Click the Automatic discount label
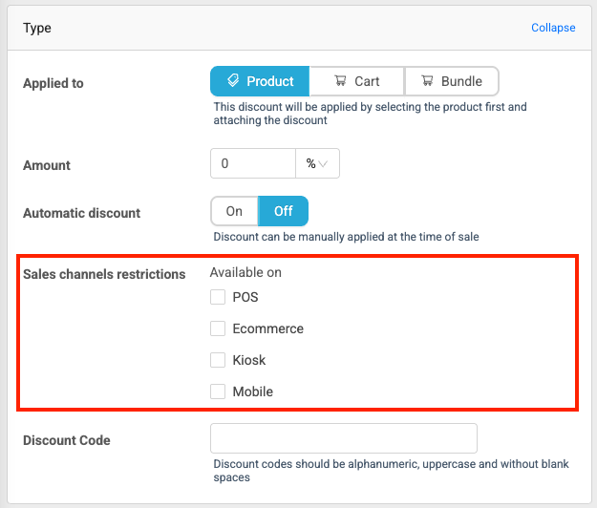Image resolution: width=597 pixels, height=508 pixels. pos(81,213)
